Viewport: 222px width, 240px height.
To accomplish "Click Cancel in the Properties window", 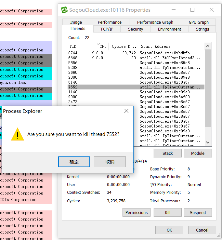I will [x=202, y=230].
